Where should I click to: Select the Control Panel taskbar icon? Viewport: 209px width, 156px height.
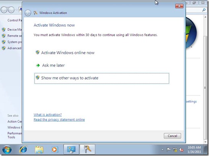coord(71,150)
